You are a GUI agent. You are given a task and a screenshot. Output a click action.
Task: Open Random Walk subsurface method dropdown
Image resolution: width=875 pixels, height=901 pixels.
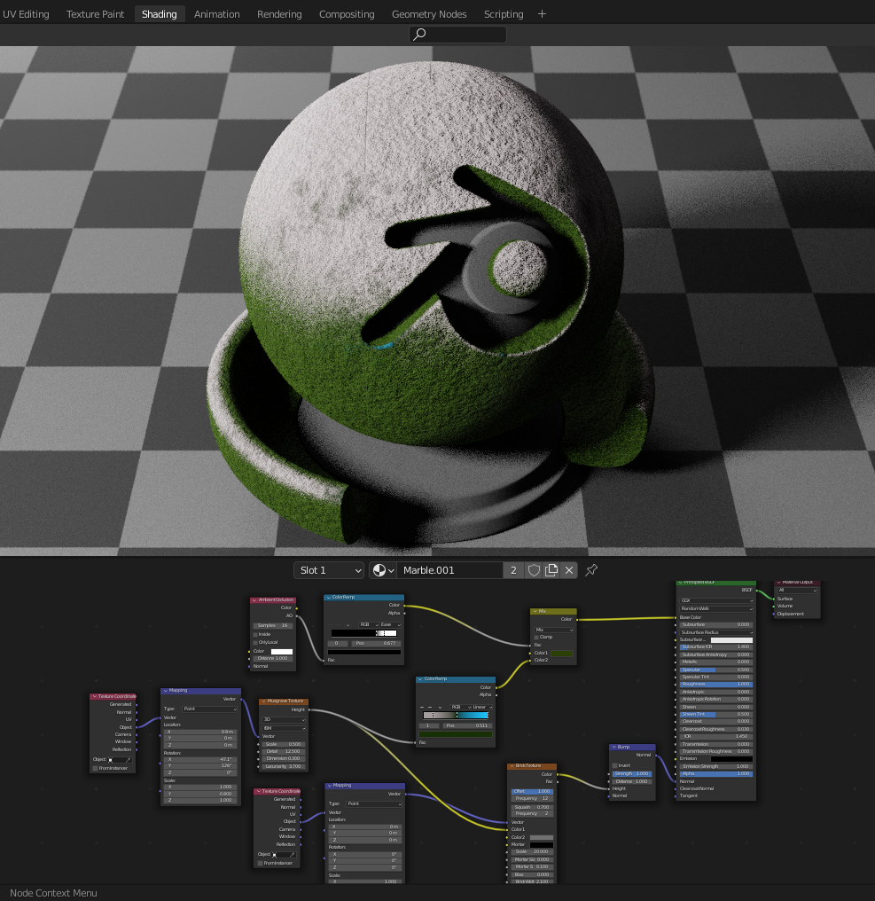[x=716, y=608]
